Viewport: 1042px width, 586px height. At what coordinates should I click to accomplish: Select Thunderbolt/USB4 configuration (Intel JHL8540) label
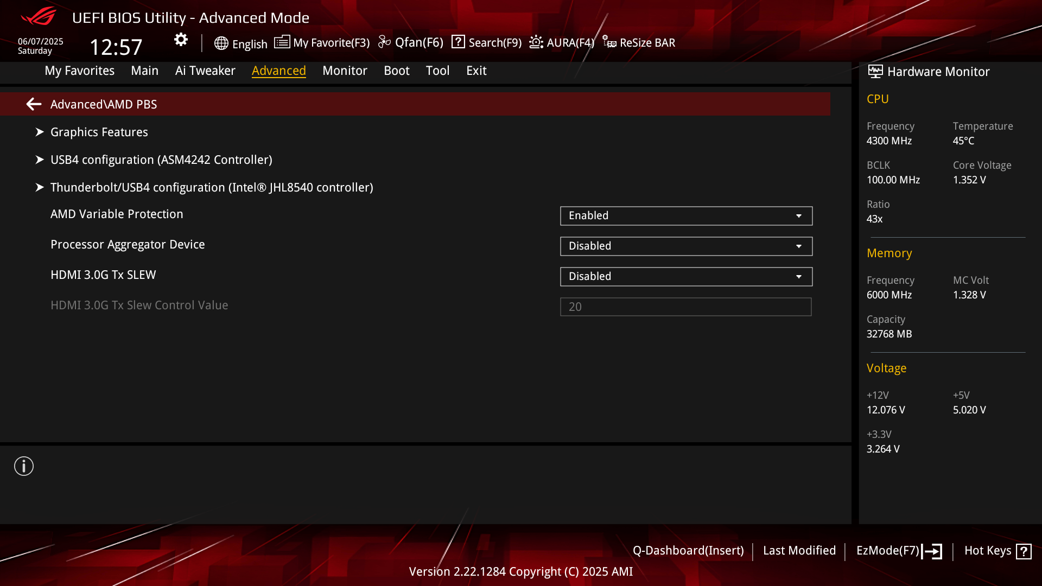coord(212,188)
